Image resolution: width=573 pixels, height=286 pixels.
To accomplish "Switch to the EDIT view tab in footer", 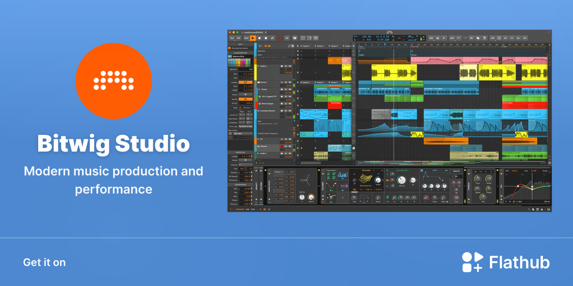I will [x=253, y=209].
